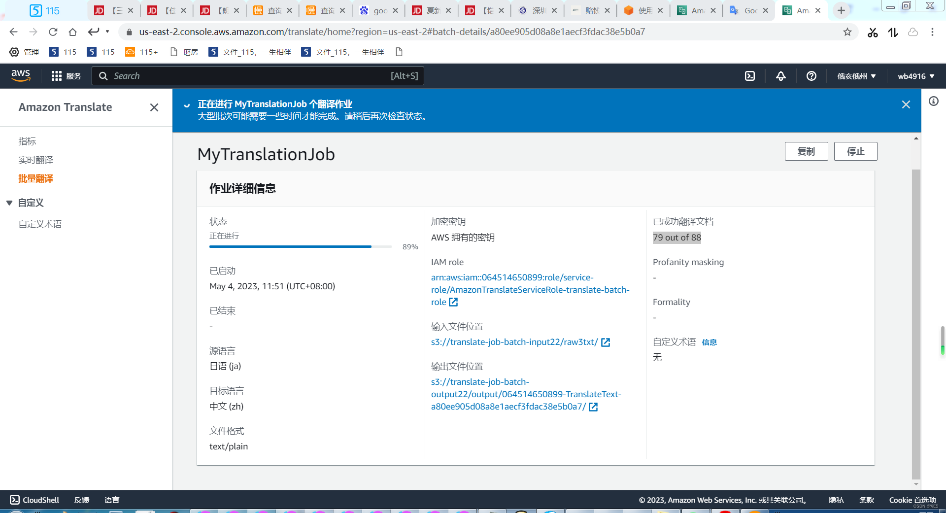Collapse the 自定义 sidebar section
This screenshot has height=513, width=946.
pos(9,203)
